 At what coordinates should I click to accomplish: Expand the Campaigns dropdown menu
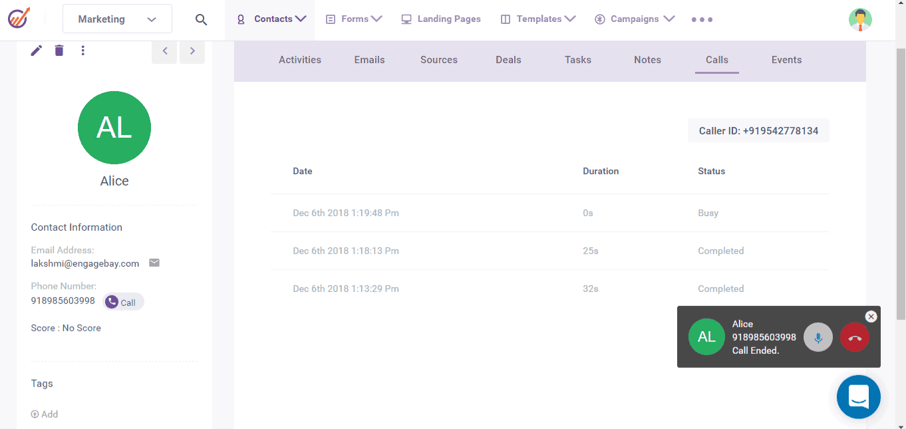coord(633,19)
